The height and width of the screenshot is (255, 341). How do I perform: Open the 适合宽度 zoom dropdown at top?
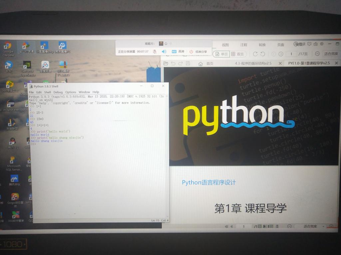coord(330,53)
